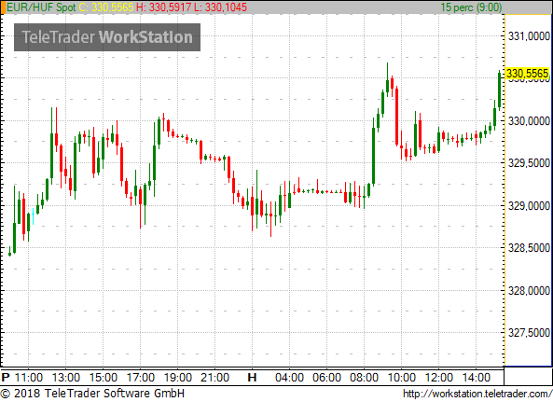The width and height of the screenshot is (553, 402).
Task: Click the 13:00 time axis label
Action: pyautogui.click(x=66, y=378)
